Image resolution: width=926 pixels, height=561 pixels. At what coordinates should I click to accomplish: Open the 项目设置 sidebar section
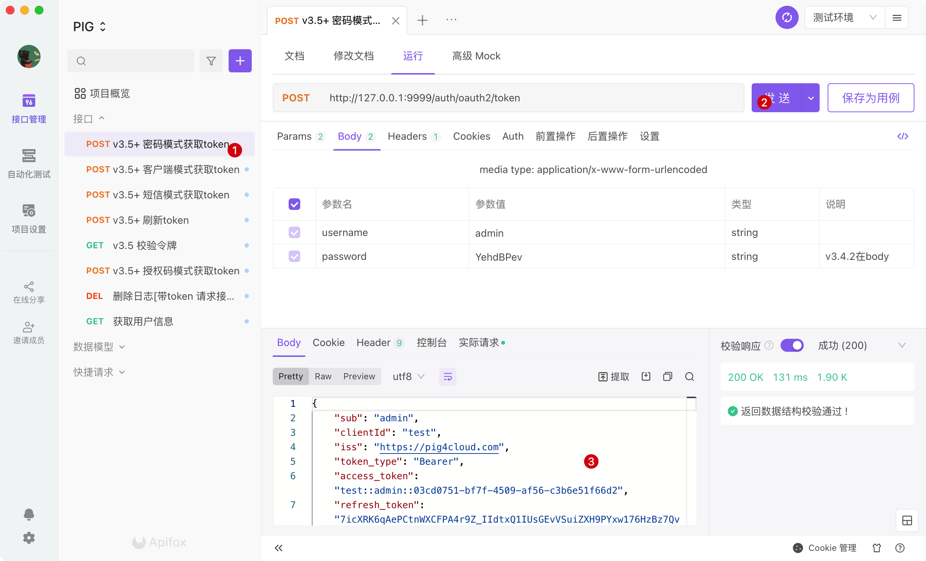29,219
